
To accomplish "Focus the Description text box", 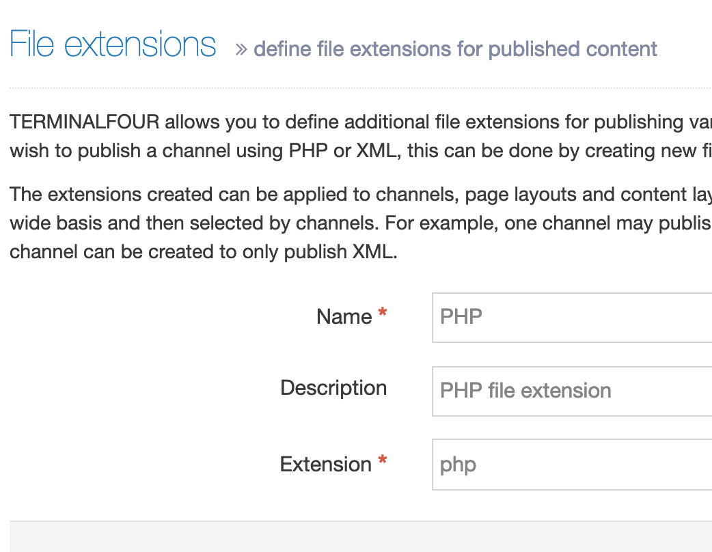I will pos(571,391).
